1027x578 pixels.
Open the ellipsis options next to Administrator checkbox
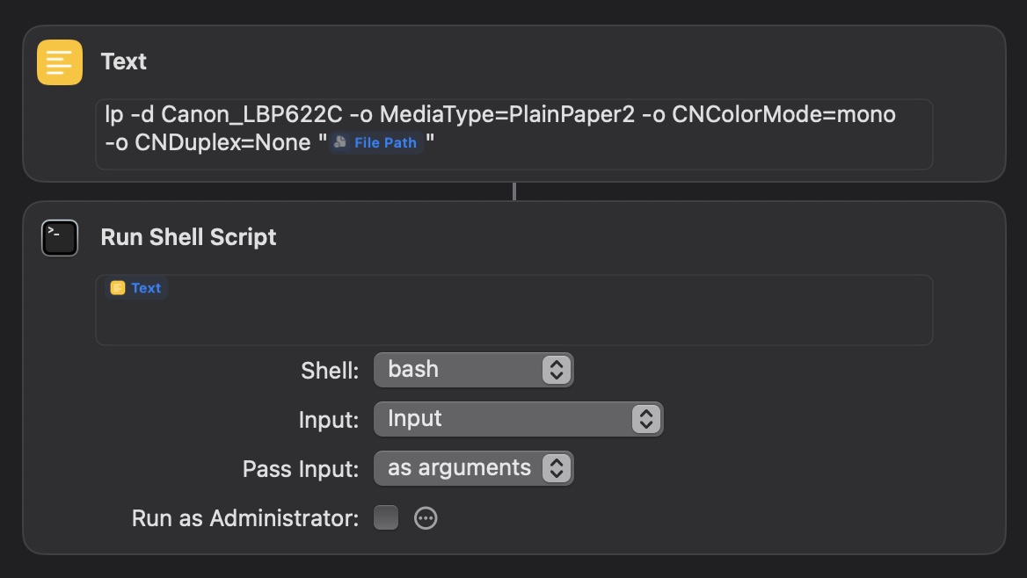click(x=426, y=517)
